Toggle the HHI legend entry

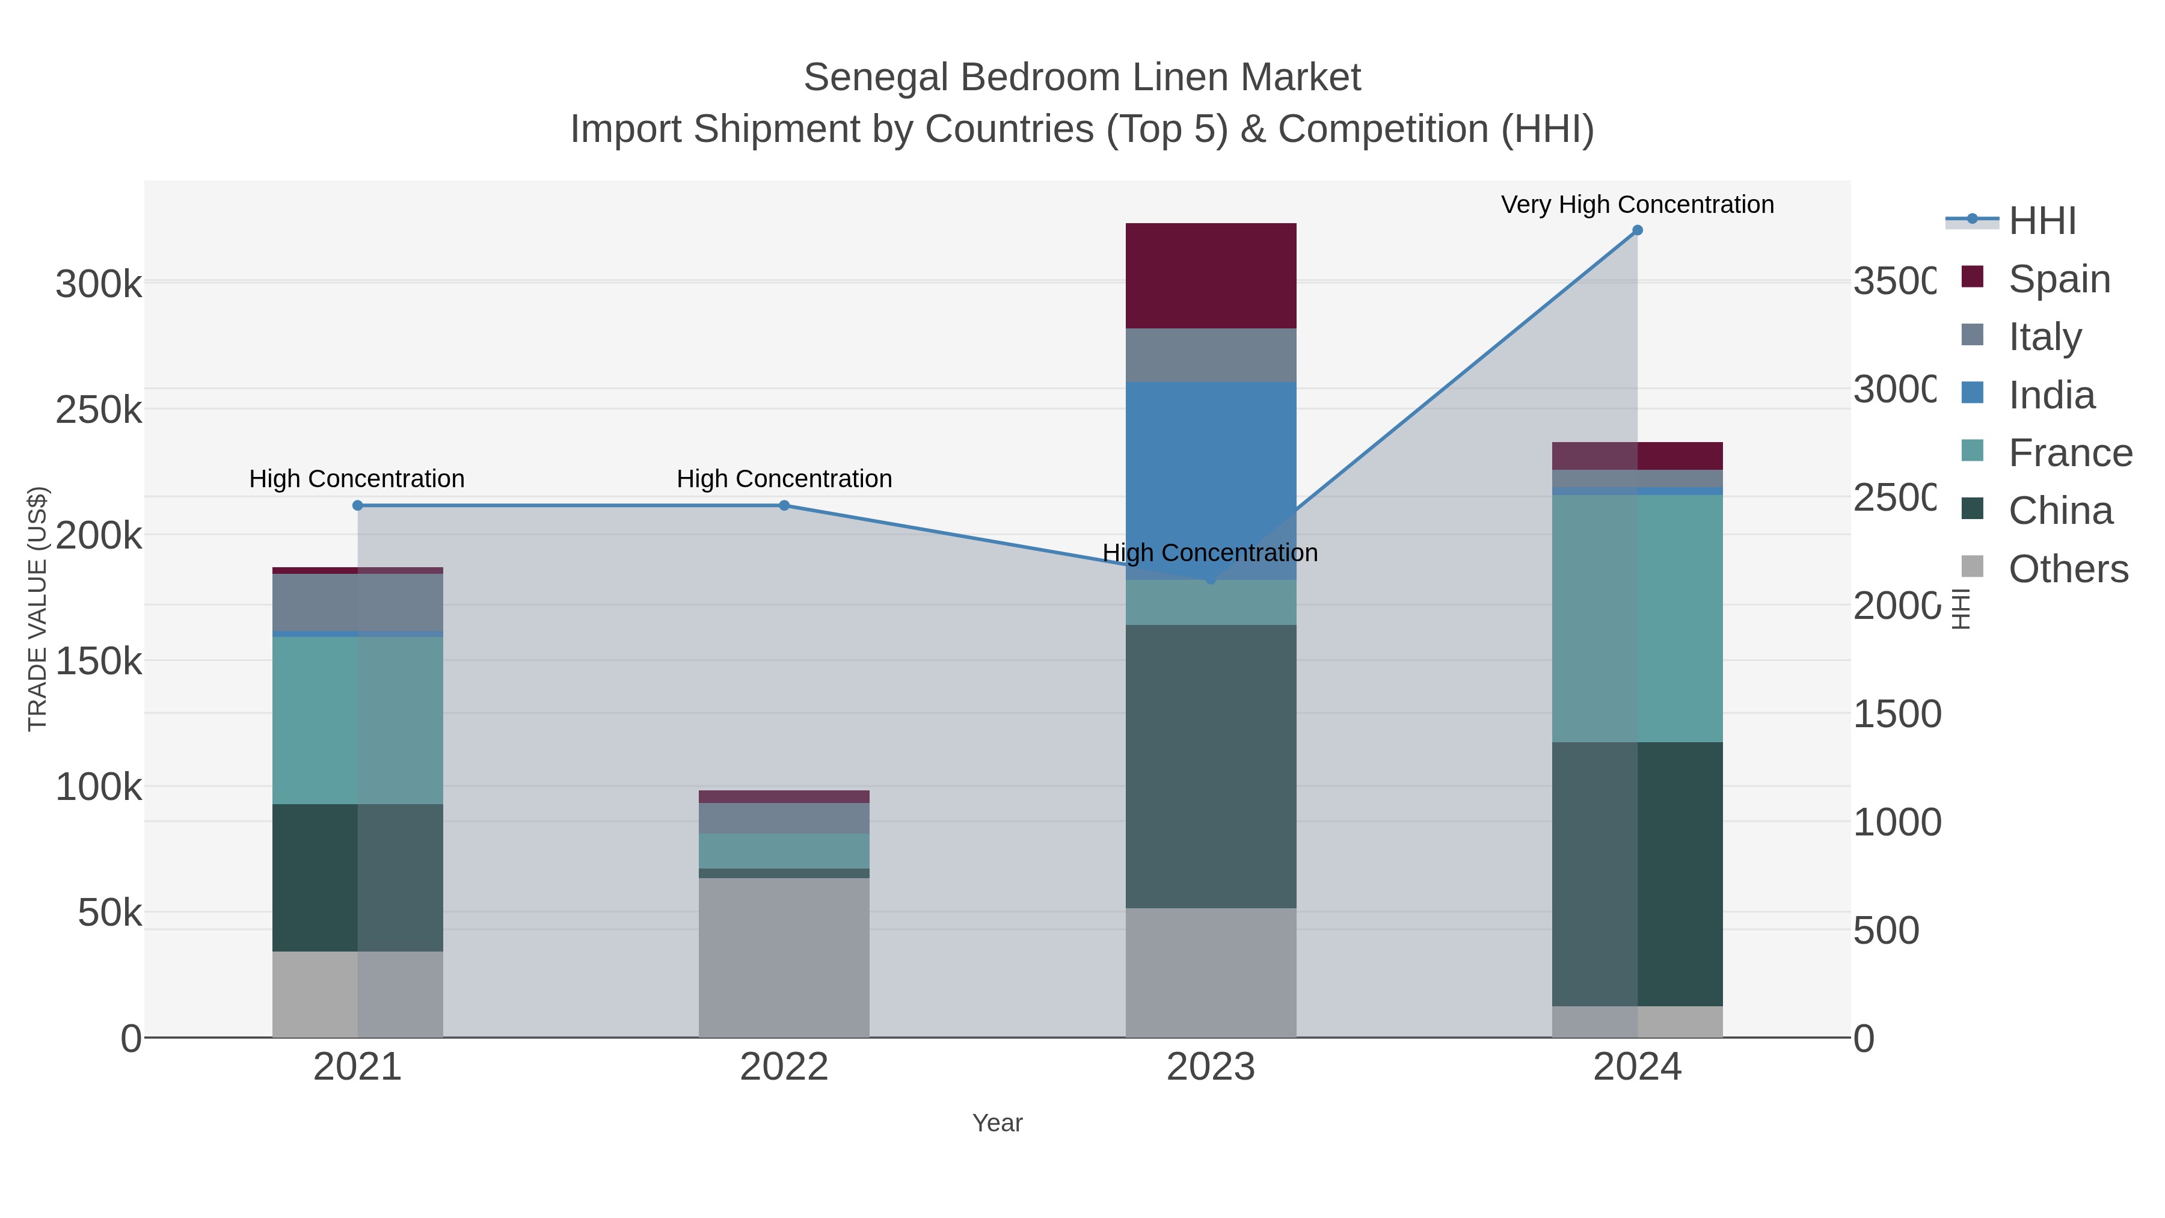[2011, 221]
